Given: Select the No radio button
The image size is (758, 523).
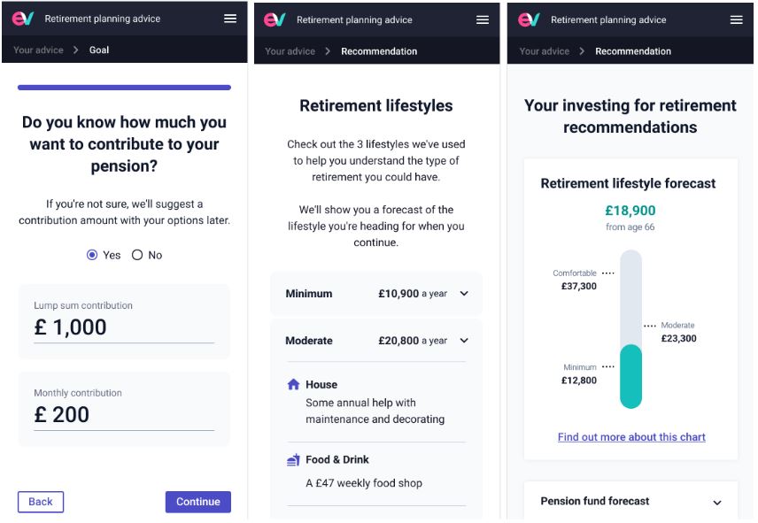Looking at the screenshot, I should click(x=137, y=255).
